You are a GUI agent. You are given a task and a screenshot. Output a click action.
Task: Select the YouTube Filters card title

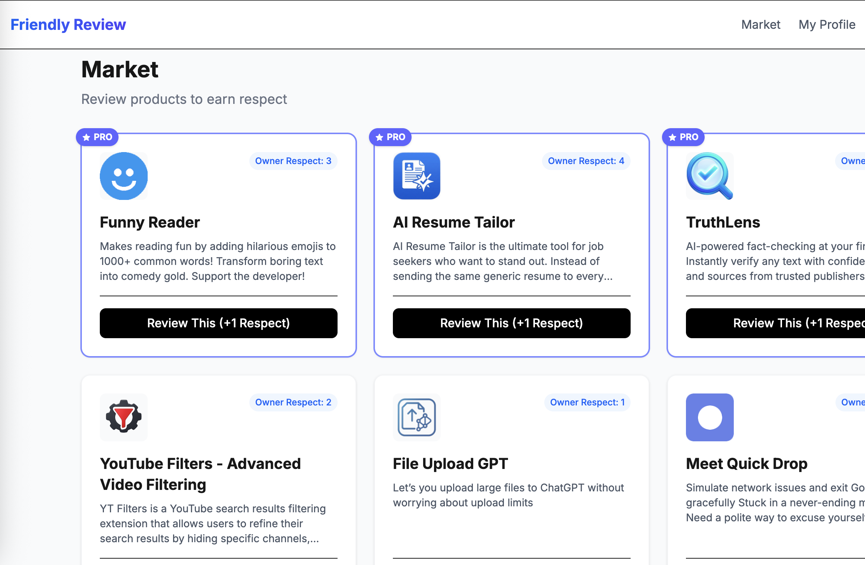(200, 474)
